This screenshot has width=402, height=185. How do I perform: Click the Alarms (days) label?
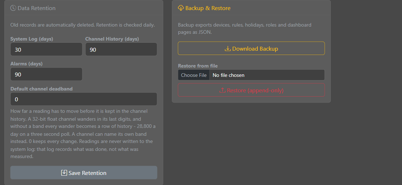click(x=26, y=64)
